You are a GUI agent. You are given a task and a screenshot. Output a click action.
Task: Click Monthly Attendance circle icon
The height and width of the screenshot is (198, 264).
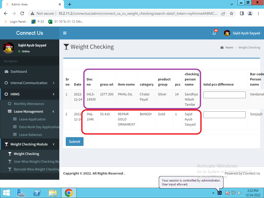point(10,104)
